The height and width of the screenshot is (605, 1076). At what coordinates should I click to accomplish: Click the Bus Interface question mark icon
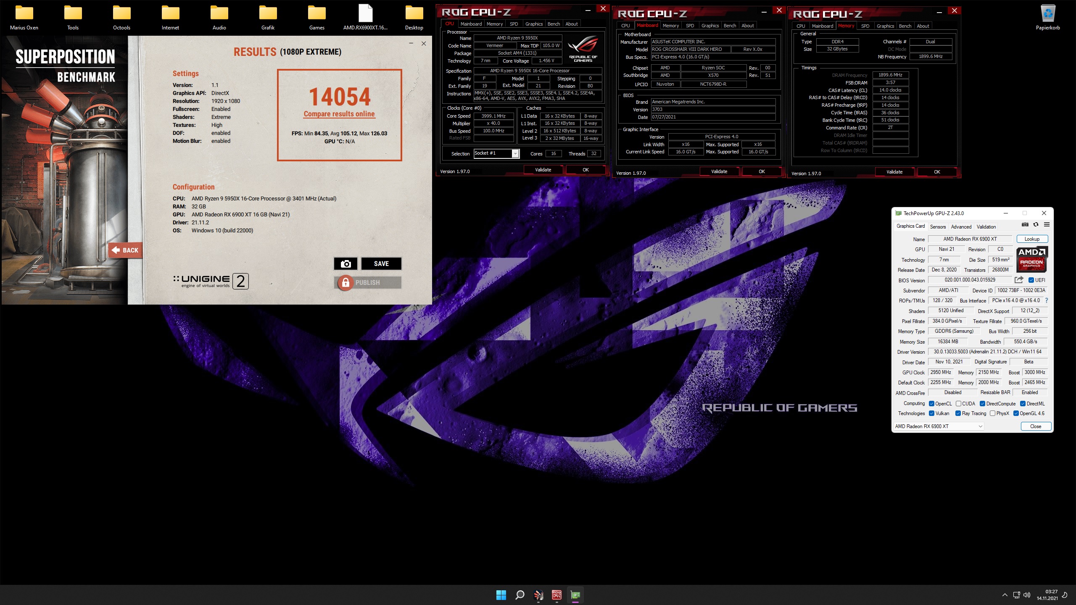point(1046,300)
